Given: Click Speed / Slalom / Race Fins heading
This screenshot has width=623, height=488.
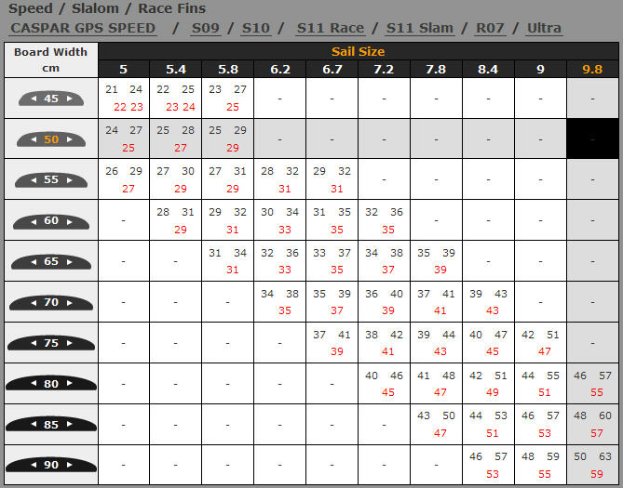Looking at the screenshot, I should click(107, 8).
